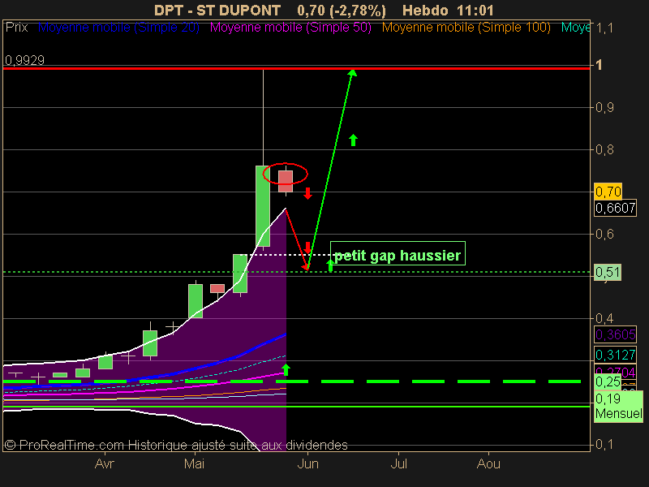Click the 0,25 level price tag

pyautogui.click(x=607, y=381)
